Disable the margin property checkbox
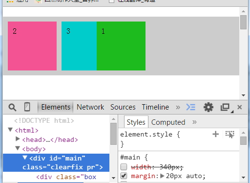This screenshot has width=250, height=183. coord(124,176)
